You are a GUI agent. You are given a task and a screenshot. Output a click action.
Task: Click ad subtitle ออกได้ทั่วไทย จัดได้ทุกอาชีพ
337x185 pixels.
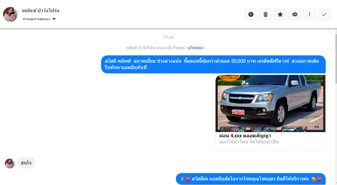(x=249, y=142)
